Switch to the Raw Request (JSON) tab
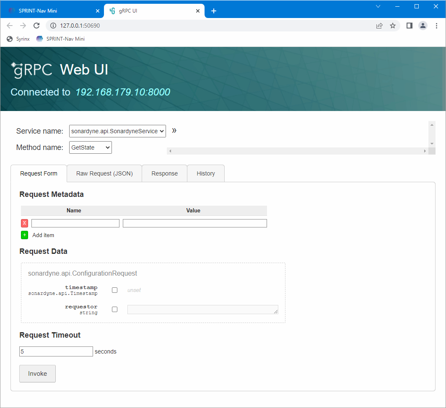The image size is (446, 408). (104, 173)
